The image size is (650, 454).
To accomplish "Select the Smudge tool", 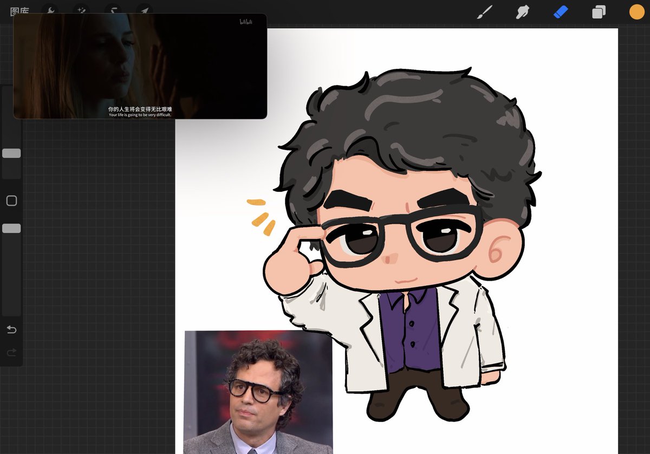I will pyautogui.click(x=522, y=12).
